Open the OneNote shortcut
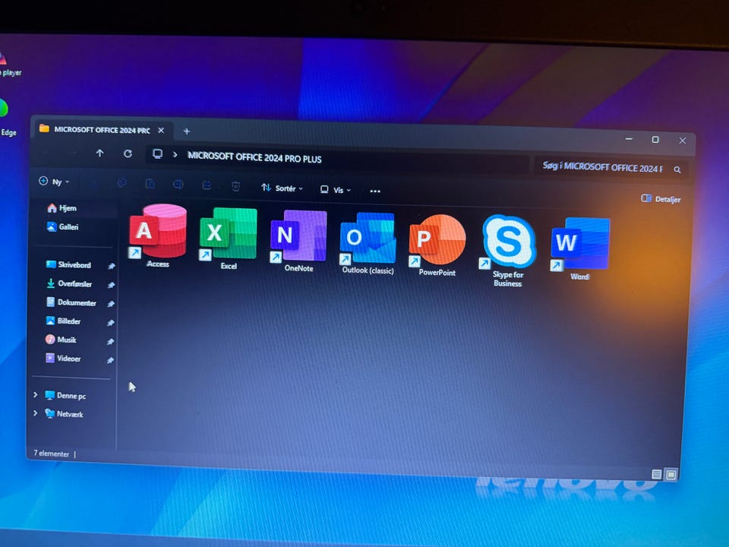729x547 pixels. coord(298,241)
